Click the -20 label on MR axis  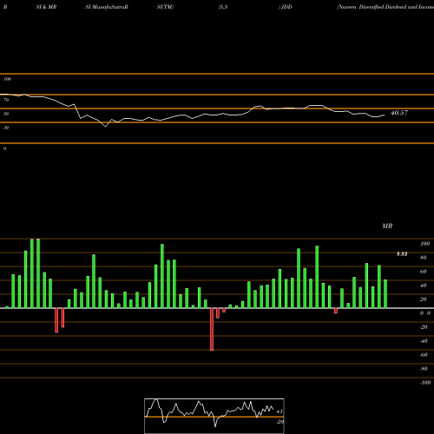[424, 327]
